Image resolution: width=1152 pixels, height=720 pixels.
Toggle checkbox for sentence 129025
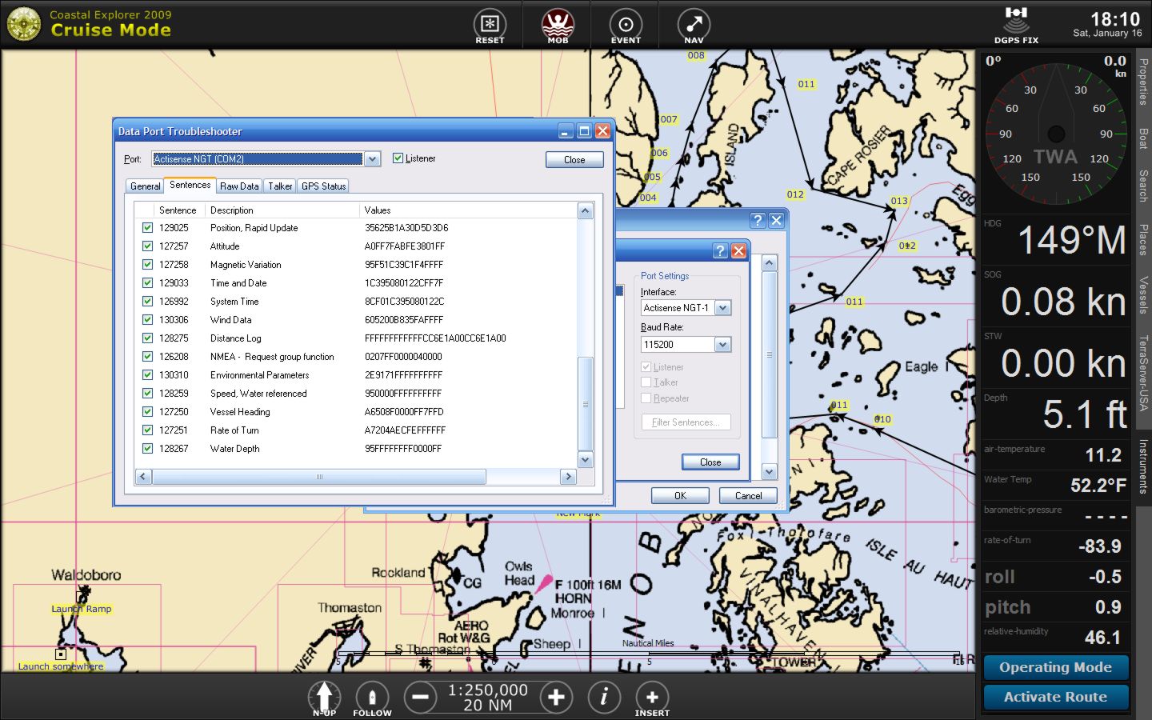[147, 227]
